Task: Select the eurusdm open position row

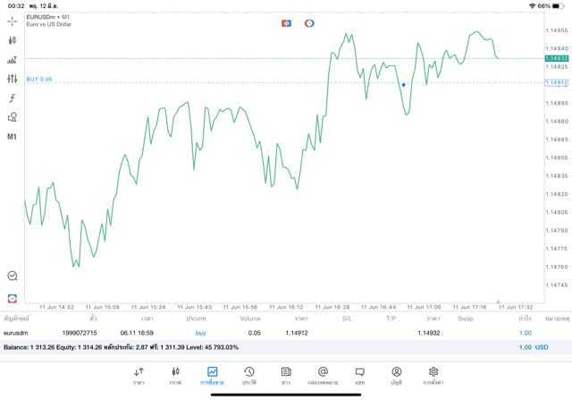Action: tap(268, 333)
